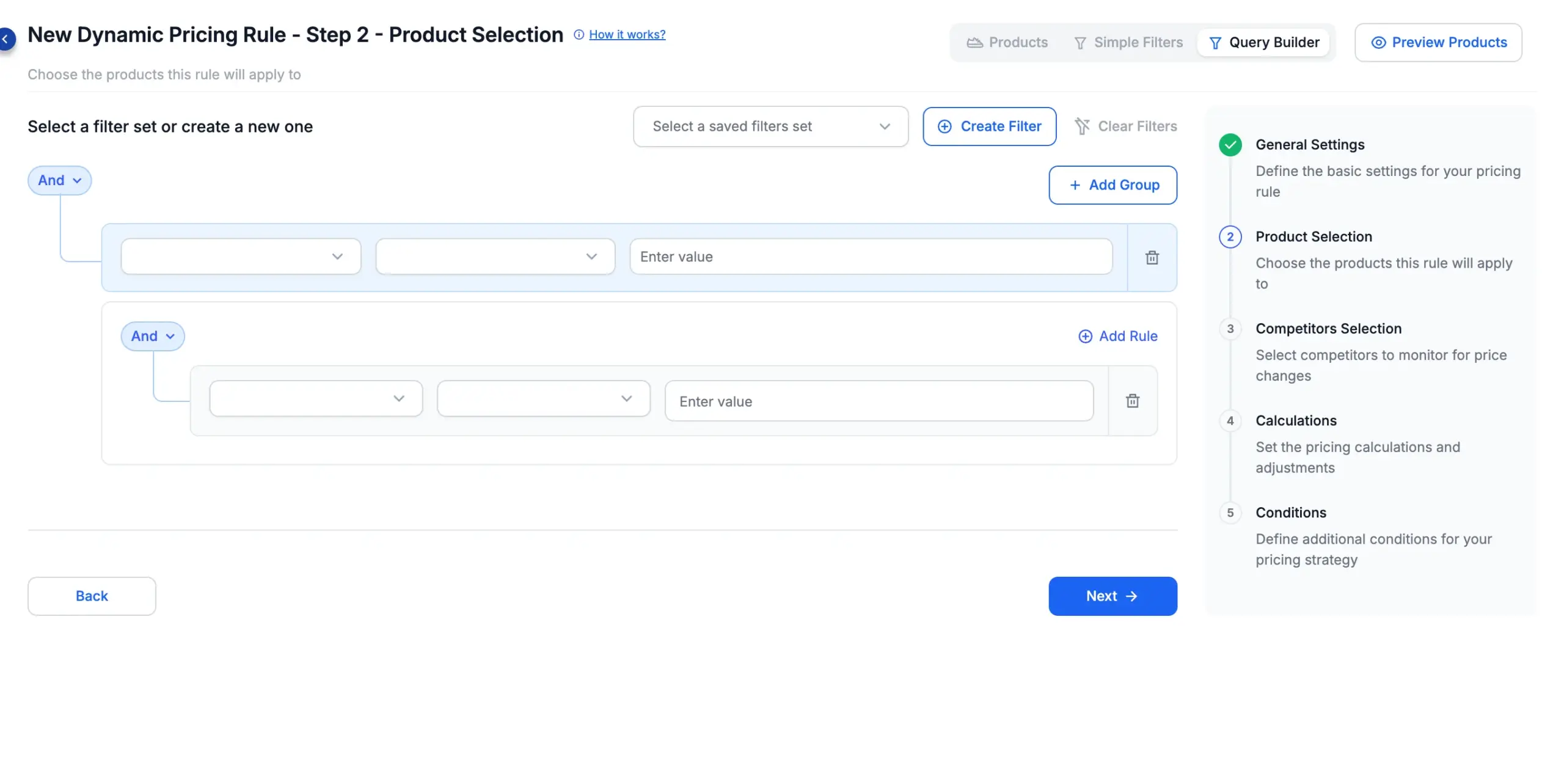The width and height of the screenshot is (1564, 782).
Task: Click the Competitors Selection step title
Action: click(x=1328, y=329)
